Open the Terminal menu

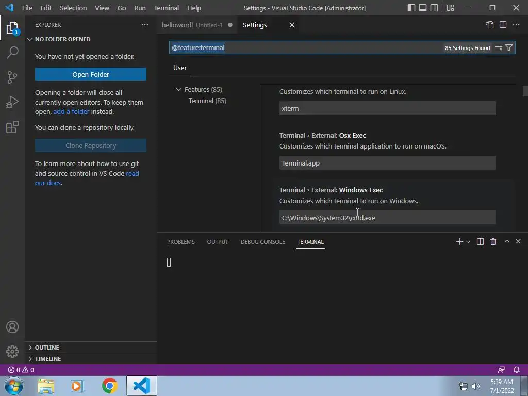pyautogui.click(x=167, y=8)
